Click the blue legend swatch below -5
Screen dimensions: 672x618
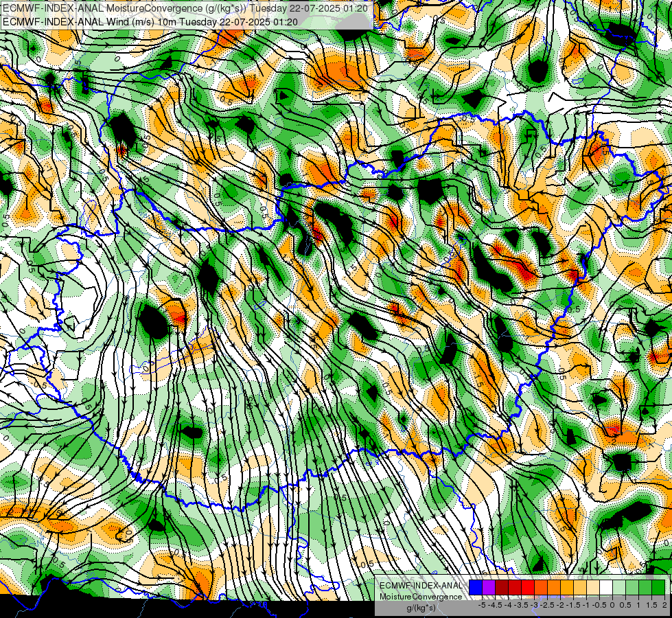pyautogui.click(x=476, y=587)
